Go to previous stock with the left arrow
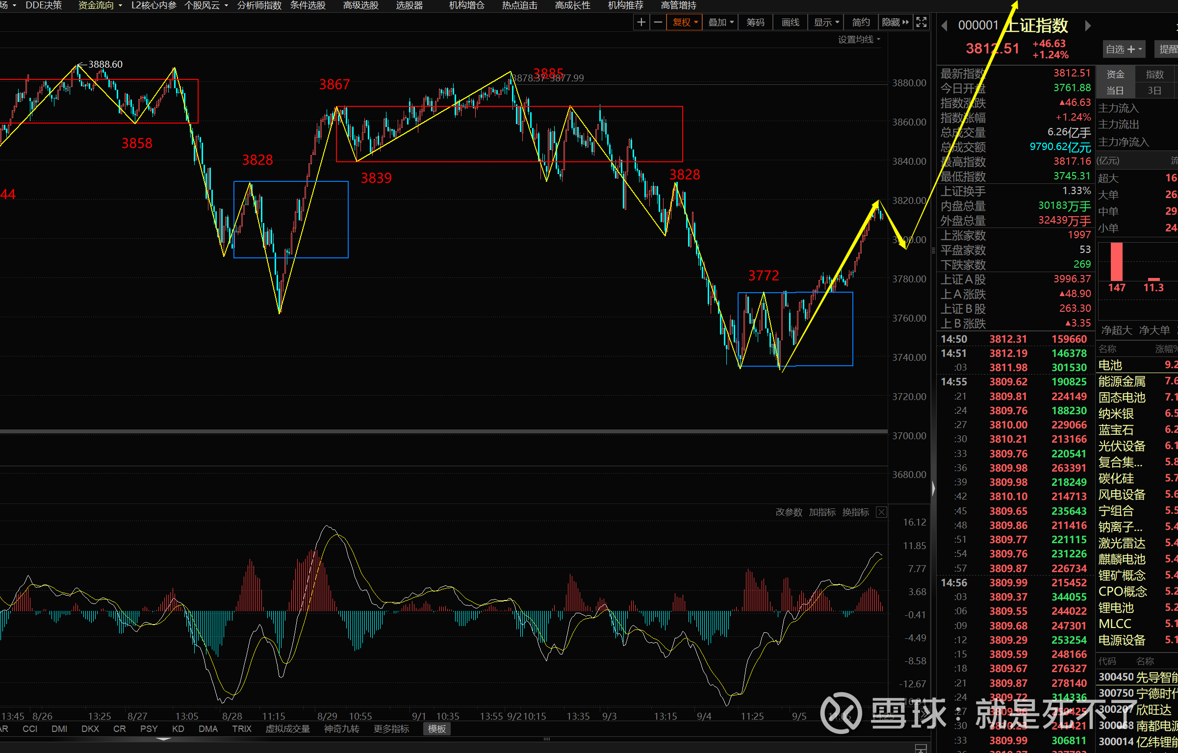 (x=944, y=25)
